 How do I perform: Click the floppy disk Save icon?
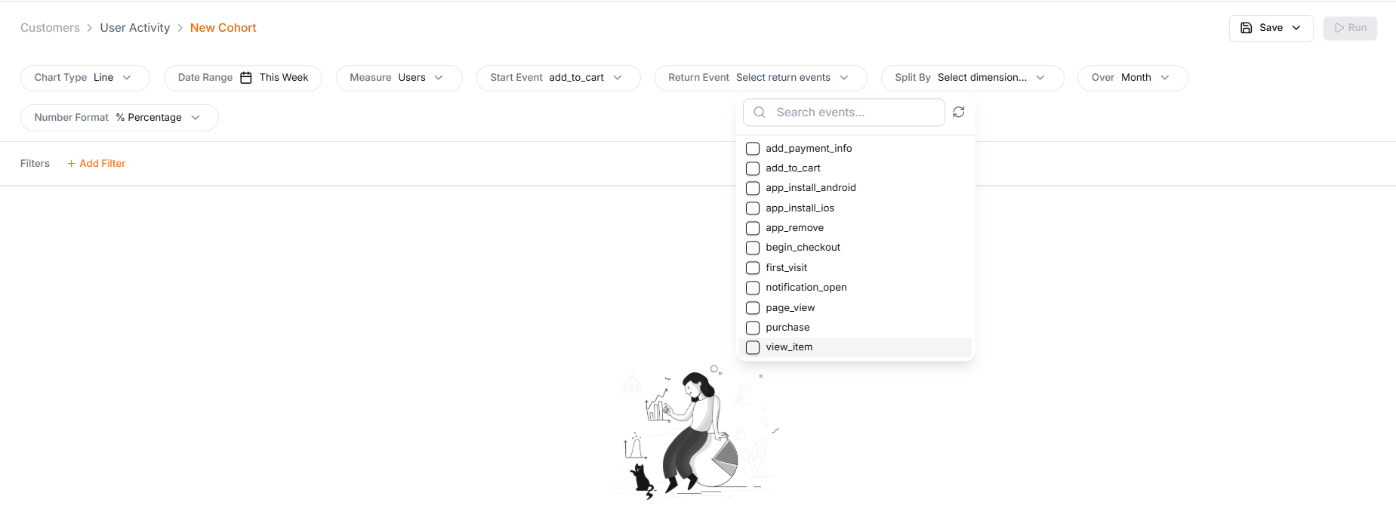pyautogui.click(x=1247, y=28)
